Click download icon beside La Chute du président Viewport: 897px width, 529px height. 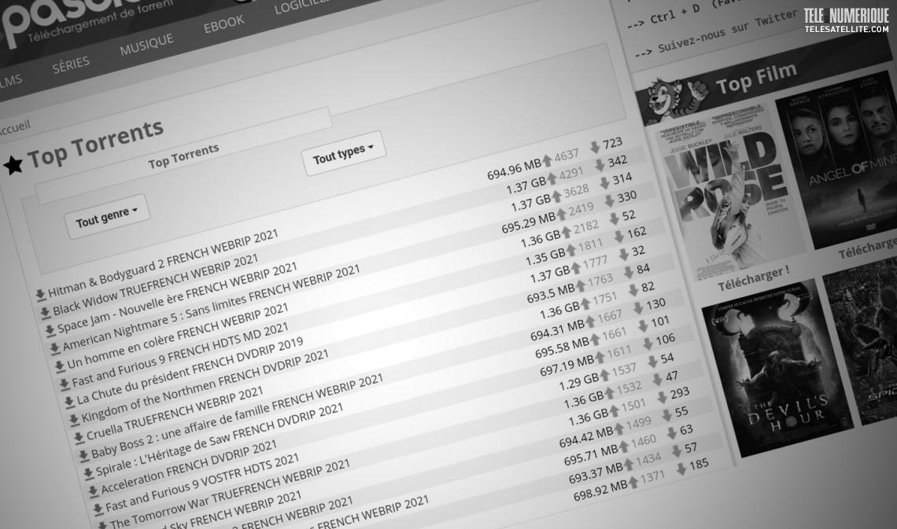tap(68, 402)
